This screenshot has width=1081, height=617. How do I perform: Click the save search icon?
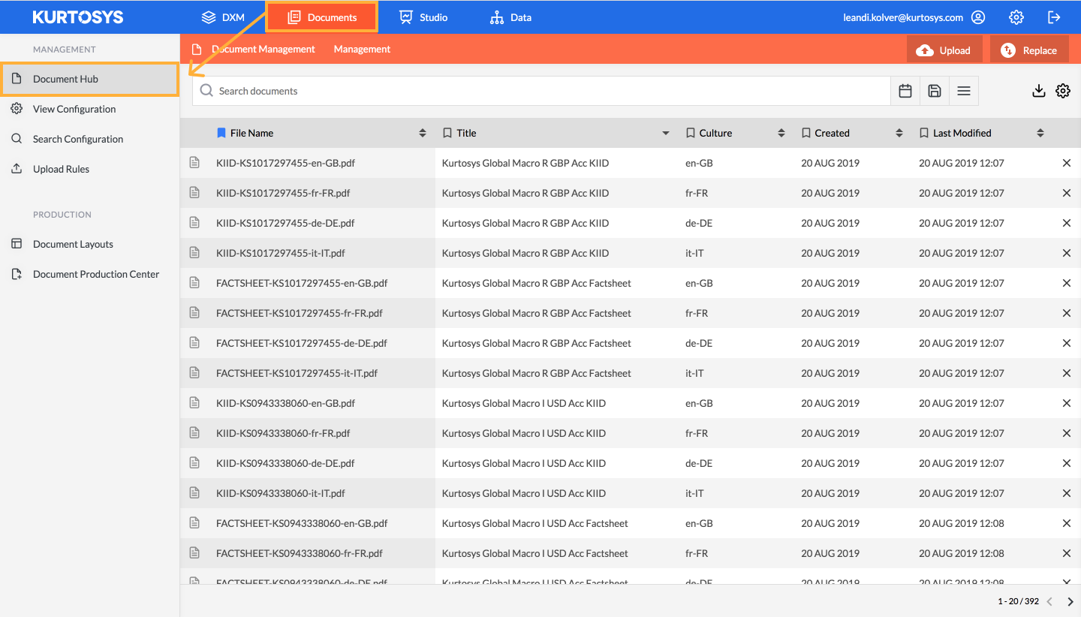(935, 91)
